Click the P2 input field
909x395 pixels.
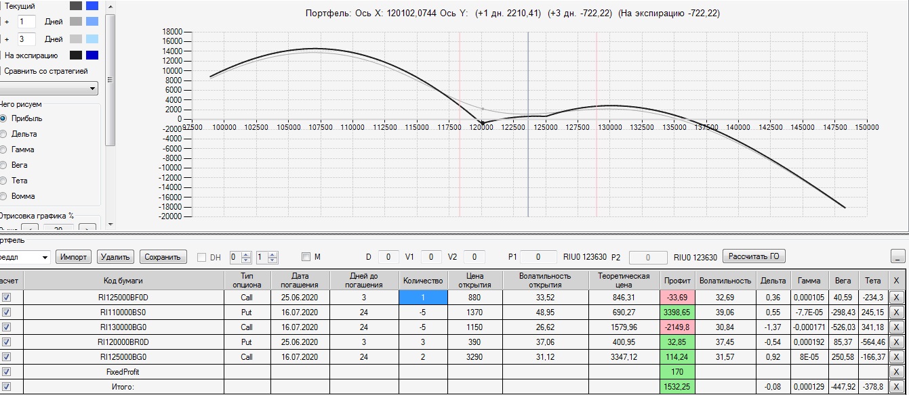pos(649,257)
